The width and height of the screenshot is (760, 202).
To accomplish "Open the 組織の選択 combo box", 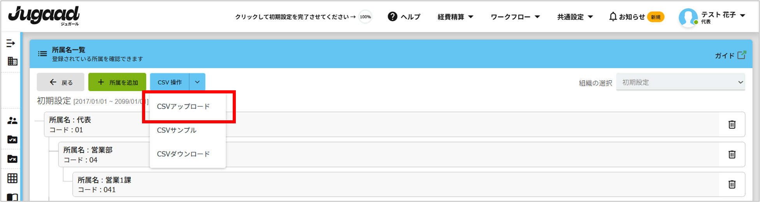I will coord(681,83).
